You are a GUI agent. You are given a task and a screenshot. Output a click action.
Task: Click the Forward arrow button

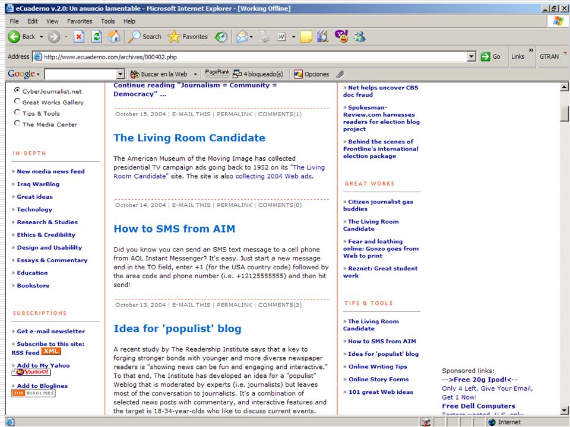[x=54, y=37]
